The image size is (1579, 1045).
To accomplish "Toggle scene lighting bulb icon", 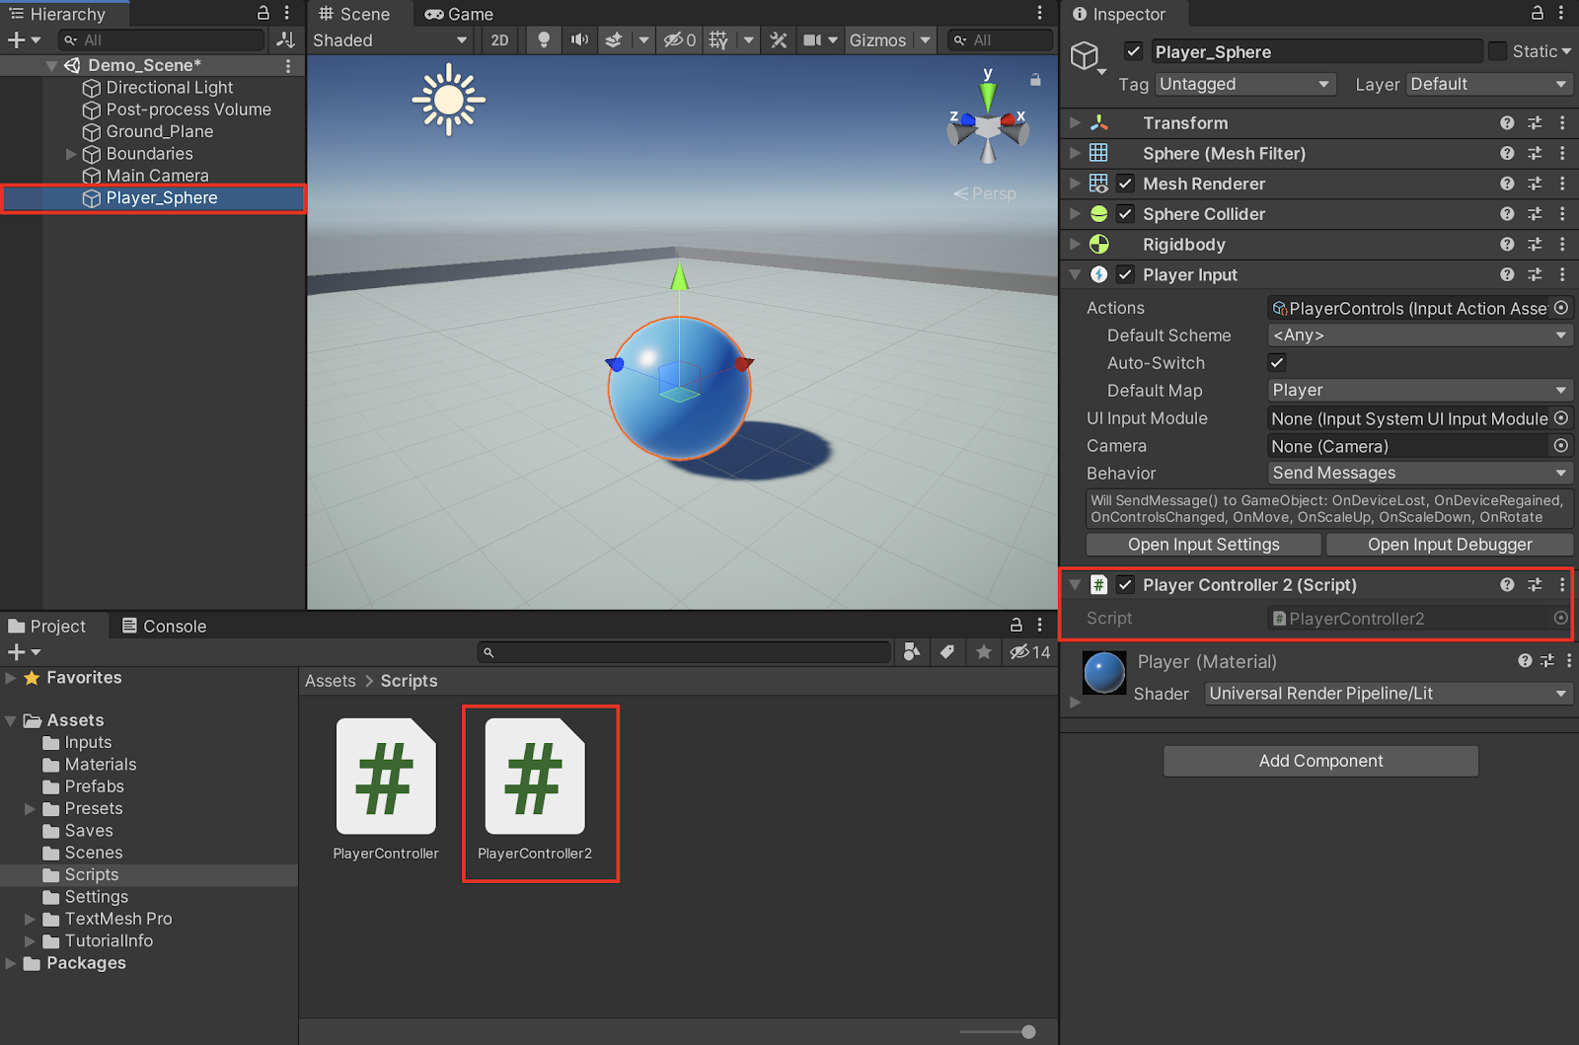I will (x=543, y=40).
